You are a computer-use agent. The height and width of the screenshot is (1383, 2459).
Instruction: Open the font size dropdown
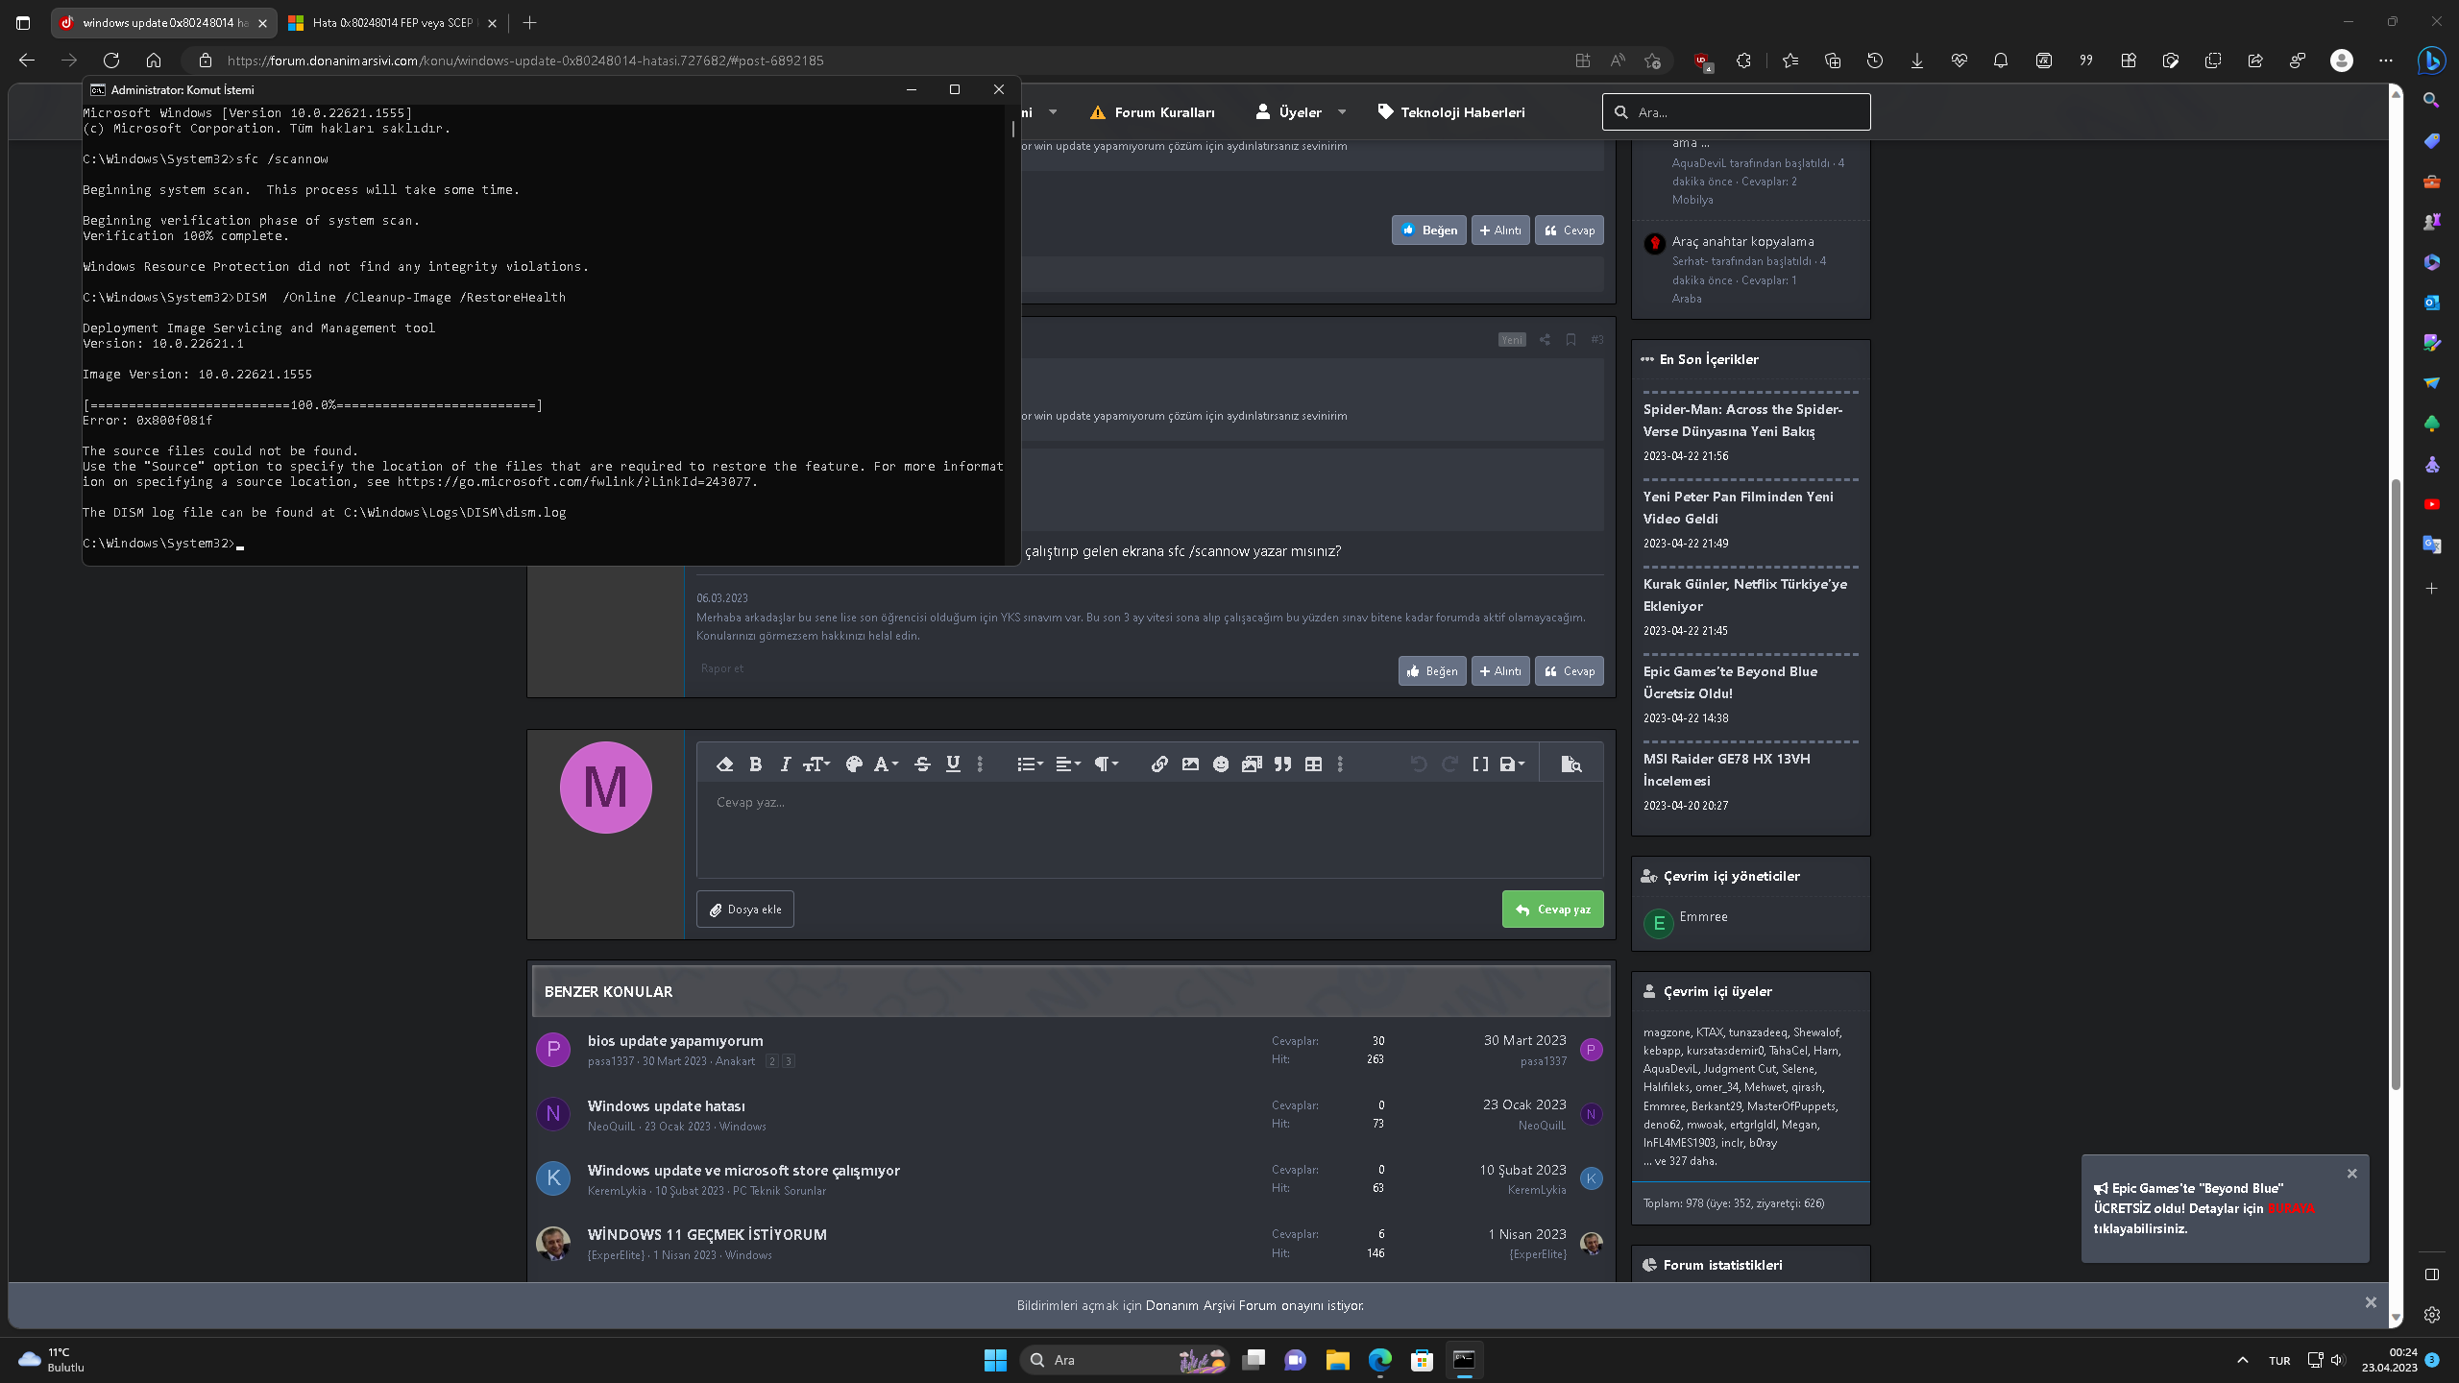(x=816, y=764)
